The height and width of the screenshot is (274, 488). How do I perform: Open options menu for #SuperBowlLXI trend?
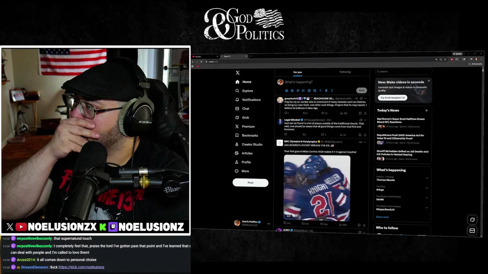pyautogui.click(x=427, y=208)
